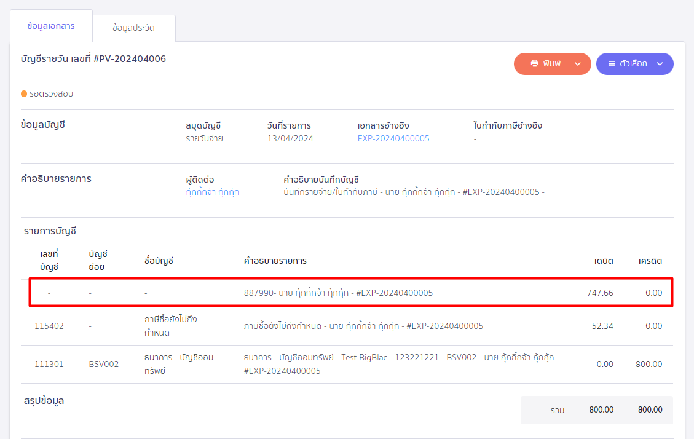
Task: Open account number 111301
Action: [x=49, y=364]
